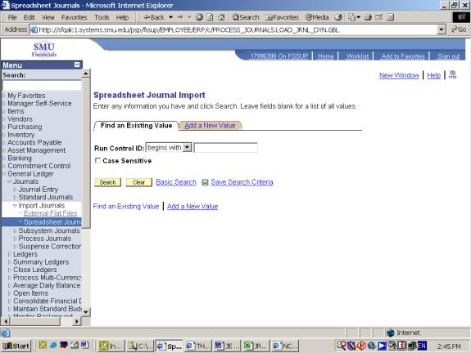Click the yellow Search button
This screenshot has height=353, width=471.
(x=107, y=182)
